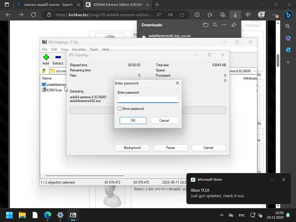Open File Explorer from taskbar

tap(22, 215)
